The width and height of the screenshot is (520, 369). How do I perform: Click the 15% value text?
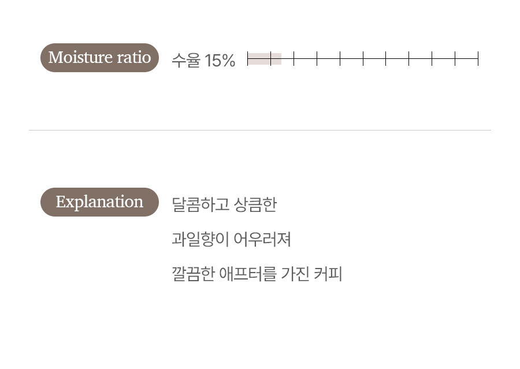tap(220, 60)
